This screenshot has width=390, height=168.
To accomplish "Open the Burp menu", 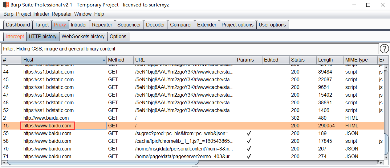I will tap(9, 14).
